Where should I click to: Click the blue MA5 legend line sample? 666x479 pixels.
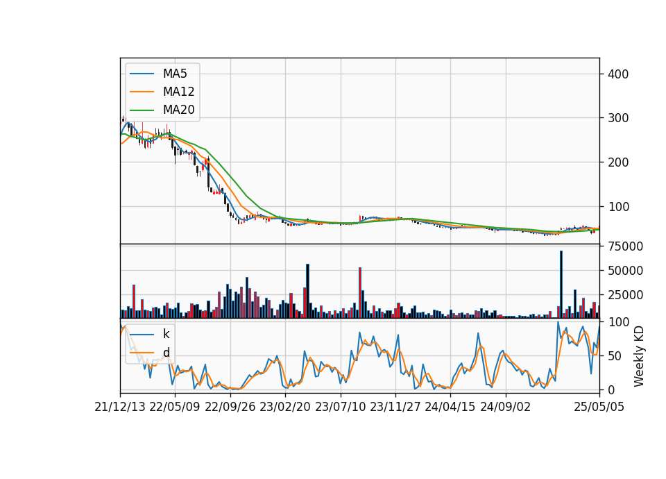pyautogui.click(x=142, y=74)
